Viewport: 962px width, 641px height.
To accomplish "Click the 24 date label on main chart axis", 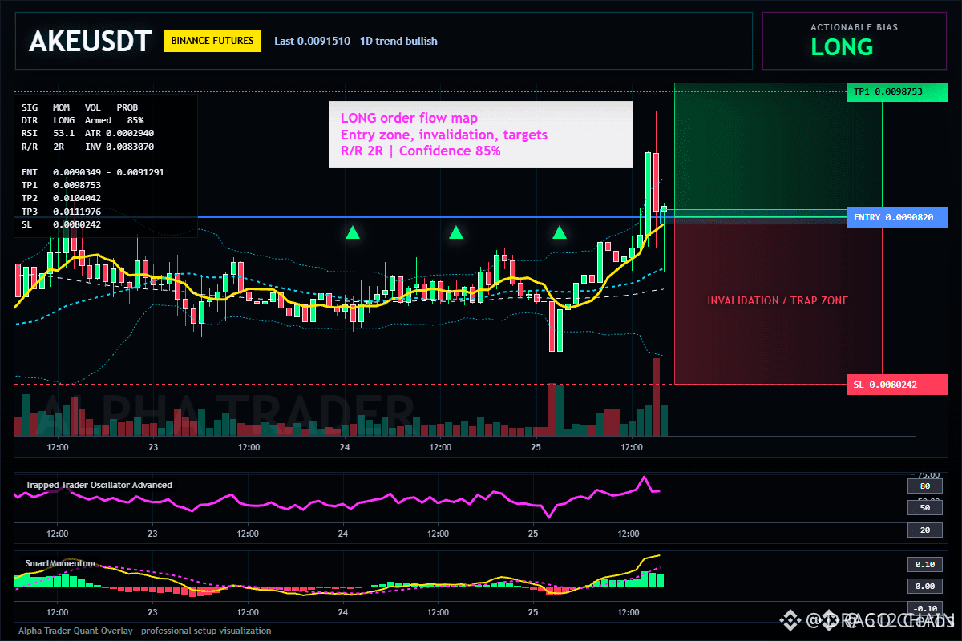I will click(345, 447).
